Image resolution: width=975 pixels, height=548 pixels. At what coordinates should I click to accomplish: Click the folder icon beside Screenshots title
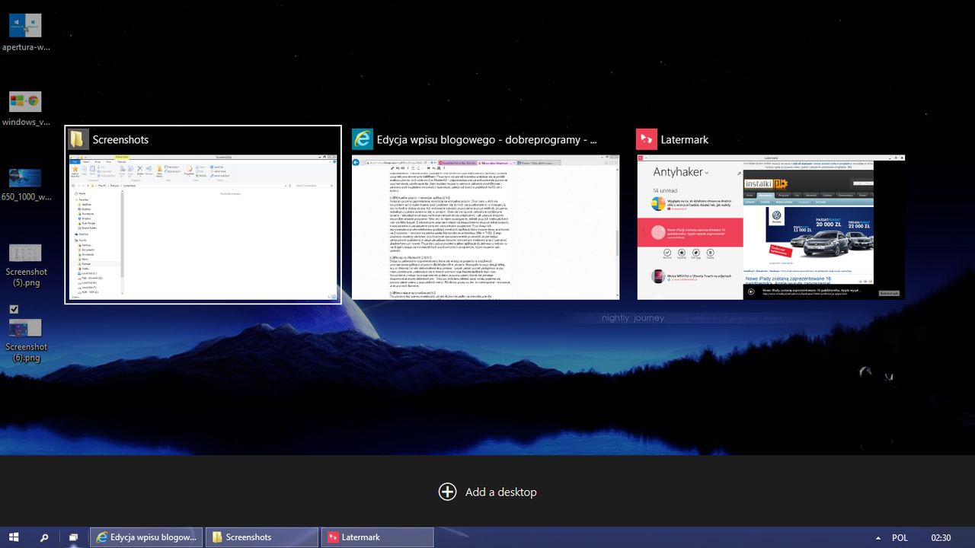(78, 139)
